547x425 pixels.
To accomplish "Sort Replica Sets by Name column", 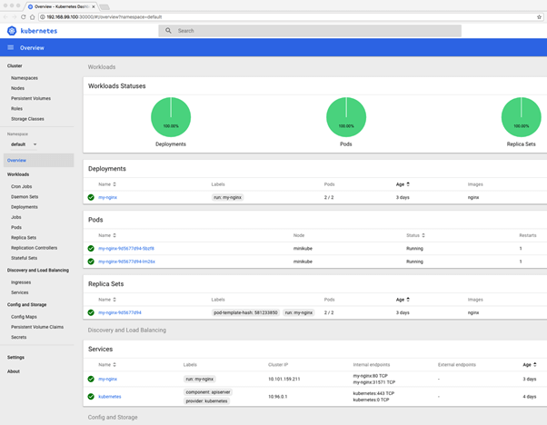I will pyautogui.click(x=107, y=300).
